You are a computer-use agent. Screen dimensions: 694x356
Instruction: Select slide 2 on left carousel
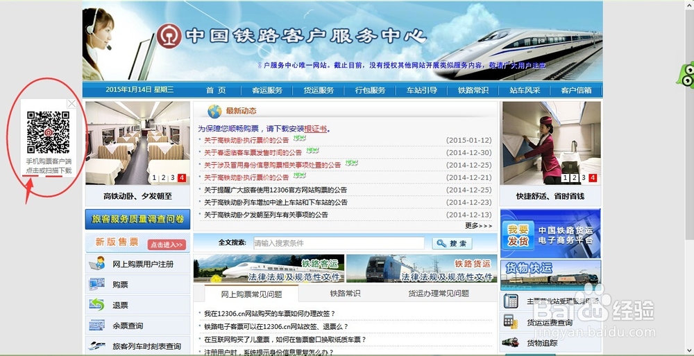coord(163,178)
